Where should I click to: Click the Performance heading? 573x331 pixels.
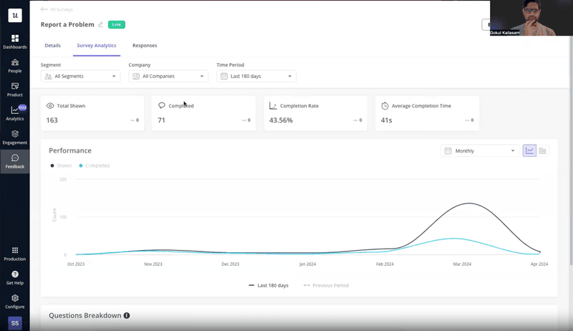70,150
